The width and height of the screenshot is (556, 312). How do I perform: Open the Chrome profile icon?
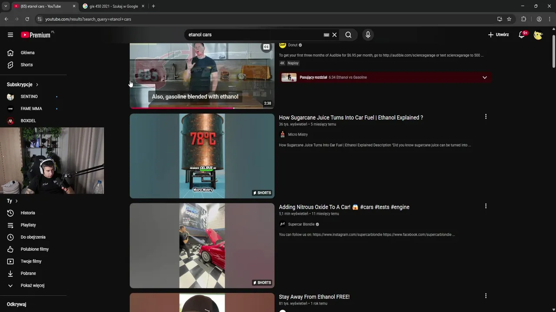pos(539,19)
